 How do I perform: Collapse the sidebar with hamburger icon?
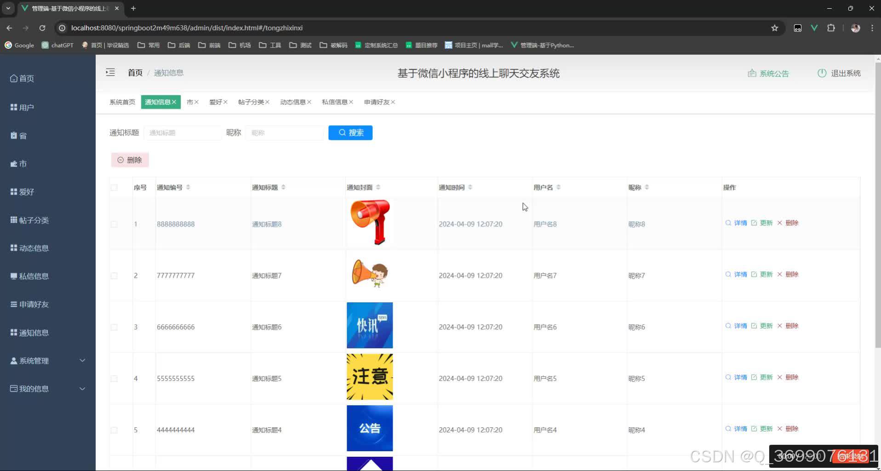point(110,72)
